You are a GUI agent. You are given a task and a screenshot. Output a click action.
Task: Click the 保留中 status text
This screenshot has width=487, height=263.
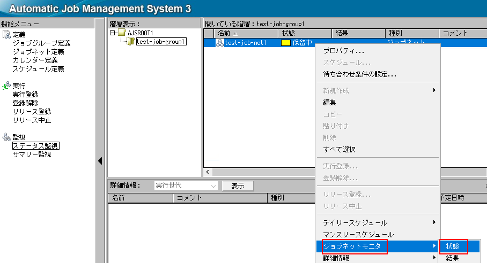tap(302, 43)
